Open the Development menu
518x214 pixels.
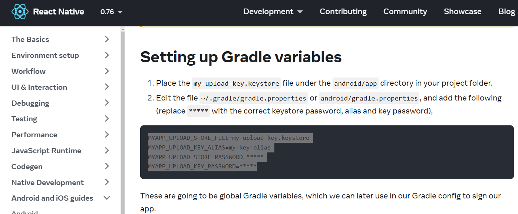pyautogui.click(x=273, y=11)
